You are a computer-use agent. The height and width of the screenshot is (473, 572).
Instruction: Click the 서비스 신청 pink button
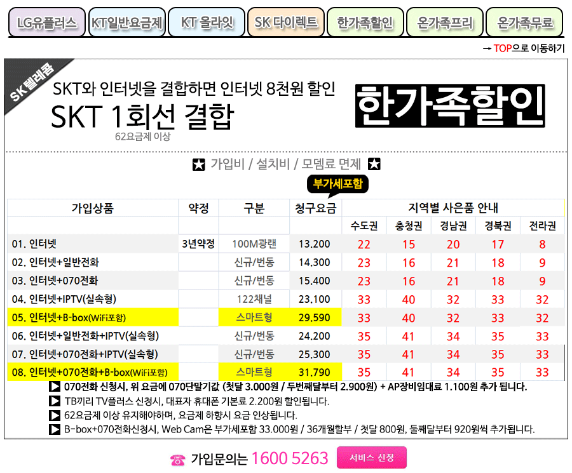[371, 458]
